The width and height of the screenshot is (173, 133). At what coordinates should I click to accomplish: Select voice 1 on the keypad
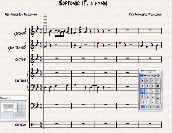[x=143, y=107]
